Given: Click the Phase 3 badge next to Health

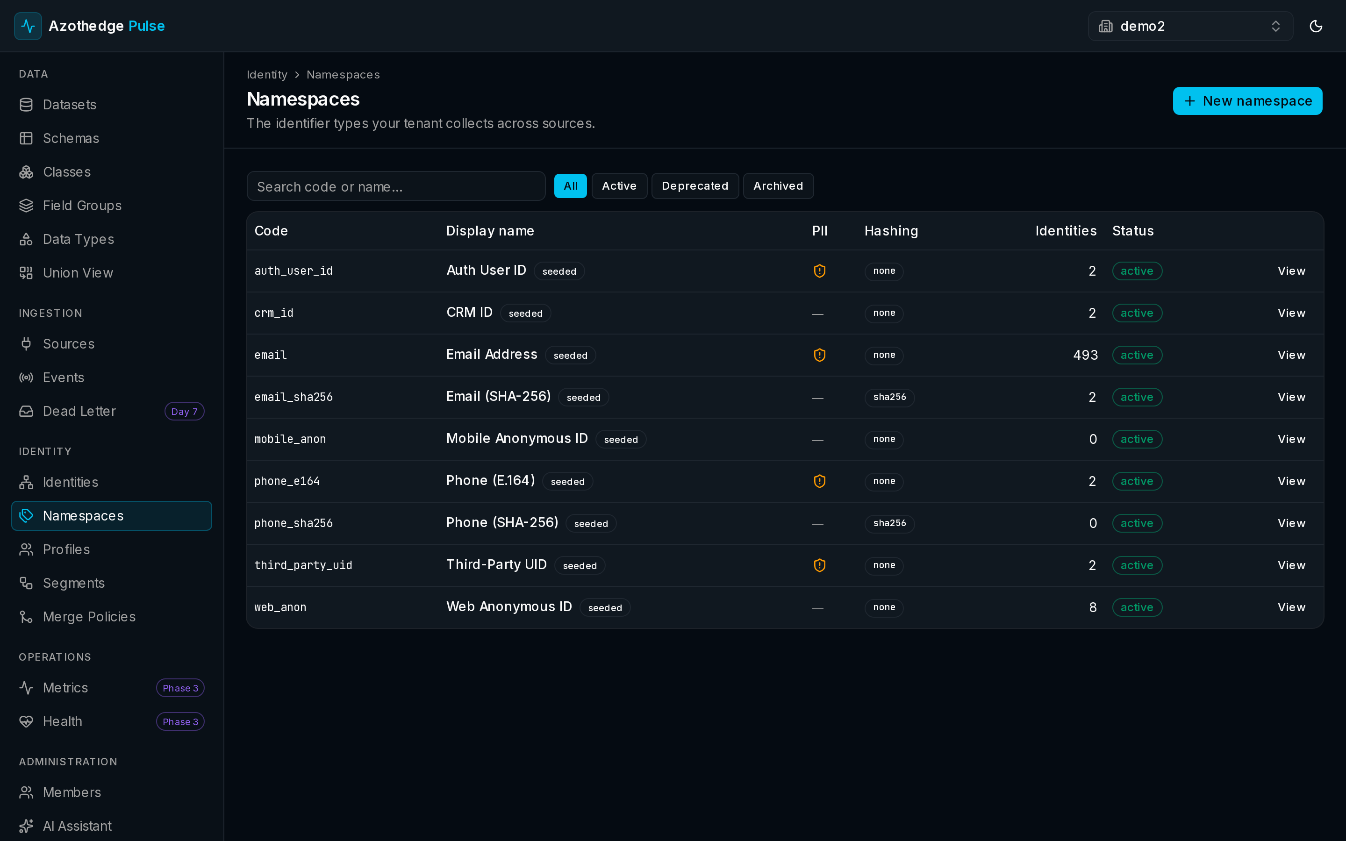Looking at the screenshot, I should [180, 721].
